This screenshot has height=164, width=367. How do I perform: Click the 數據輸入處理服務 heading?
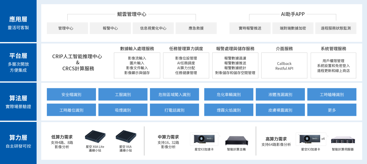tap(137, 49)
